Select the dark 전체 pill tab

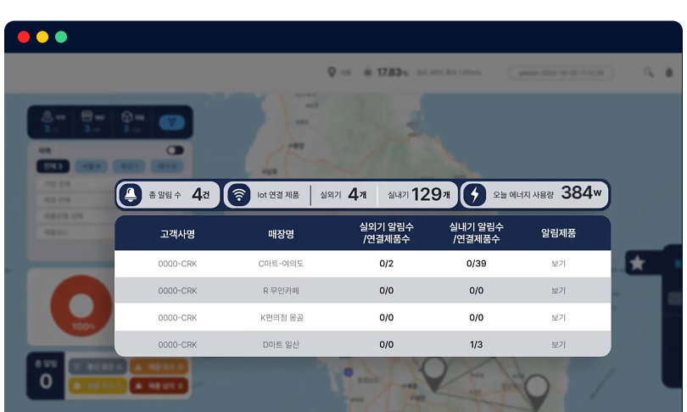pos(53,166)
